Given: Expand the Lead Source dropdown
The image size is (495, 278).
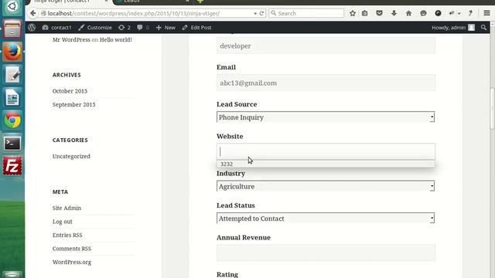Looking at the screenshot, I should [x=326, y=117].
